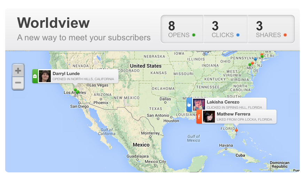Click the Worldview heading
Image resolution: width=305 pixels, height=179 pixels.
click(53, 23)
